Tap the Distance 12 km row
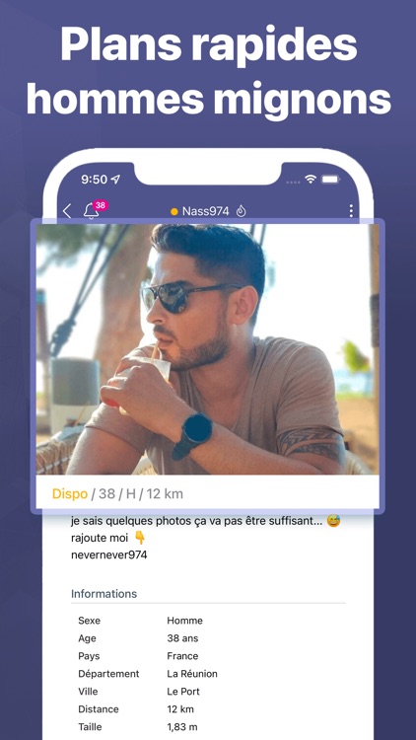 [x=208, y=709]
